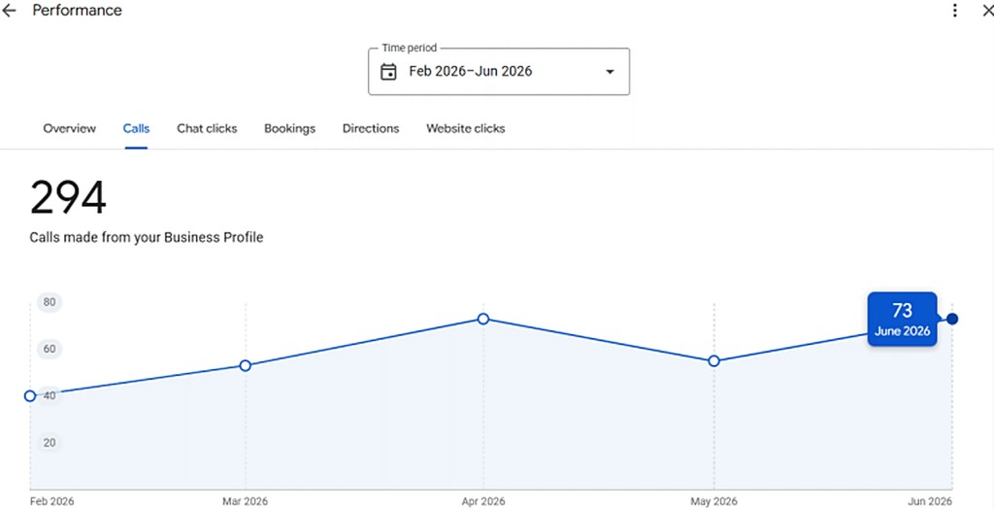Click the filled Jun 2026 data point
994x510 pixels.
[x=952, y=319]
